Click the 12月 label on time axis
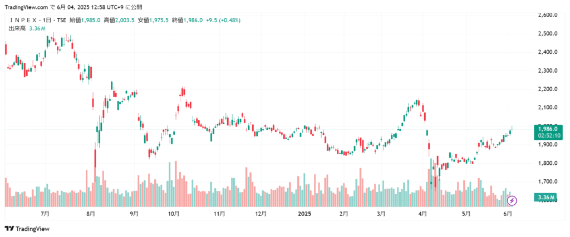The height and width of the screenshot is (237, 570). [x=261, y=214]
